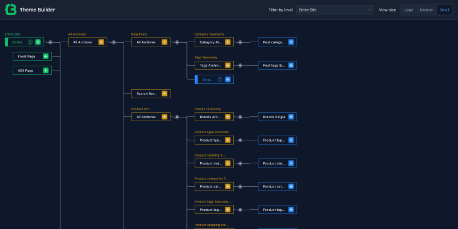The width and height of the screenshot is (458, 229).
Task: Collapse connector after orange Product typ... node
Action: pyautogui.click(x=240, y=140)
